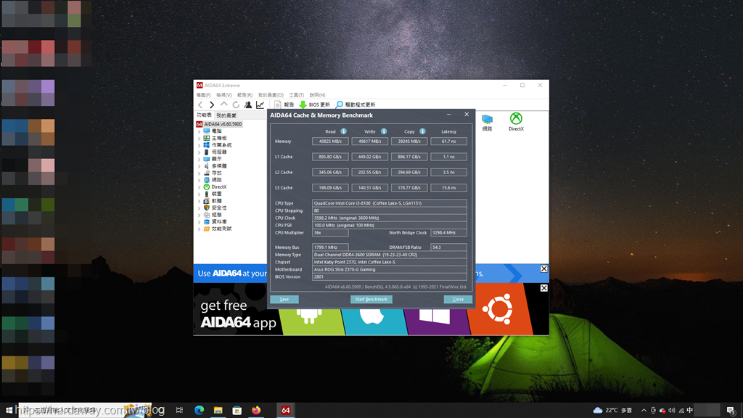Open the 網路 network icon in the right pane
Screen dimensions: 743x418
coord(487,122)
